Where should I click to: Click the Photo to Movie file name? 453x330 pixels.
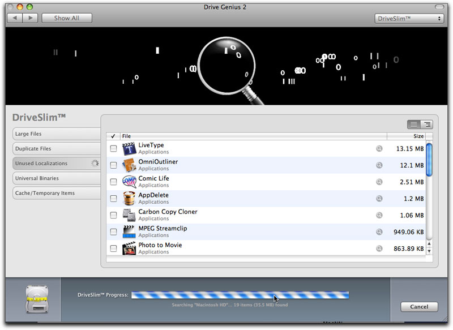(x=160, y=245)
